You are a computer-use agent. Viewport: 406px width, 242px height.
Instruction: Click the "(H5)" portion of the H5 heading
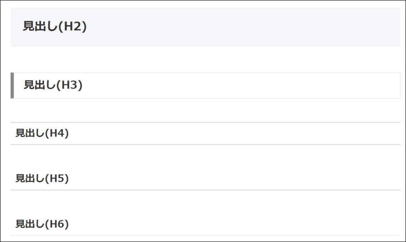[x=57, y=178]
